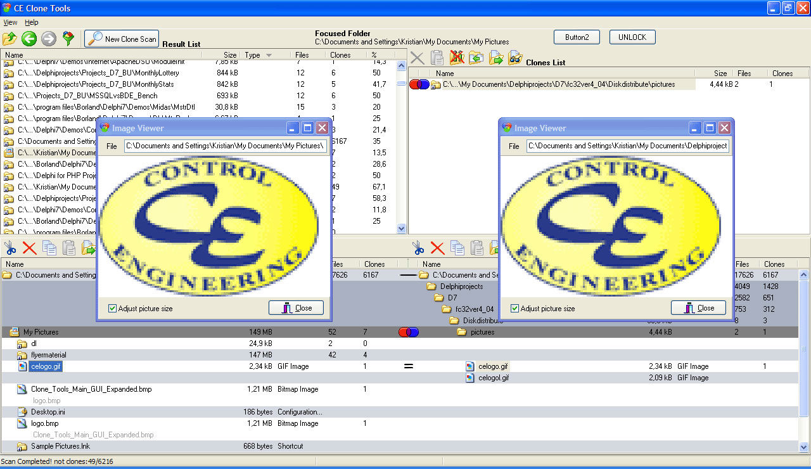Image resolution: width=811 pixels, height=469 pixels.
Task: Click the gray Forward arrow button
Action: point(49,39)
